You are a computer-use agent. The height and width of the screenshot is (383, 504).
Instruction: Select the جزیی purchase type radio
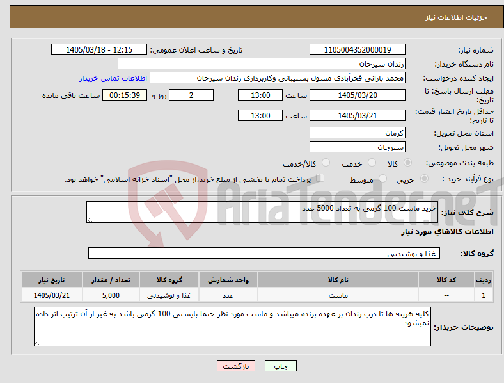coord(424,179)
